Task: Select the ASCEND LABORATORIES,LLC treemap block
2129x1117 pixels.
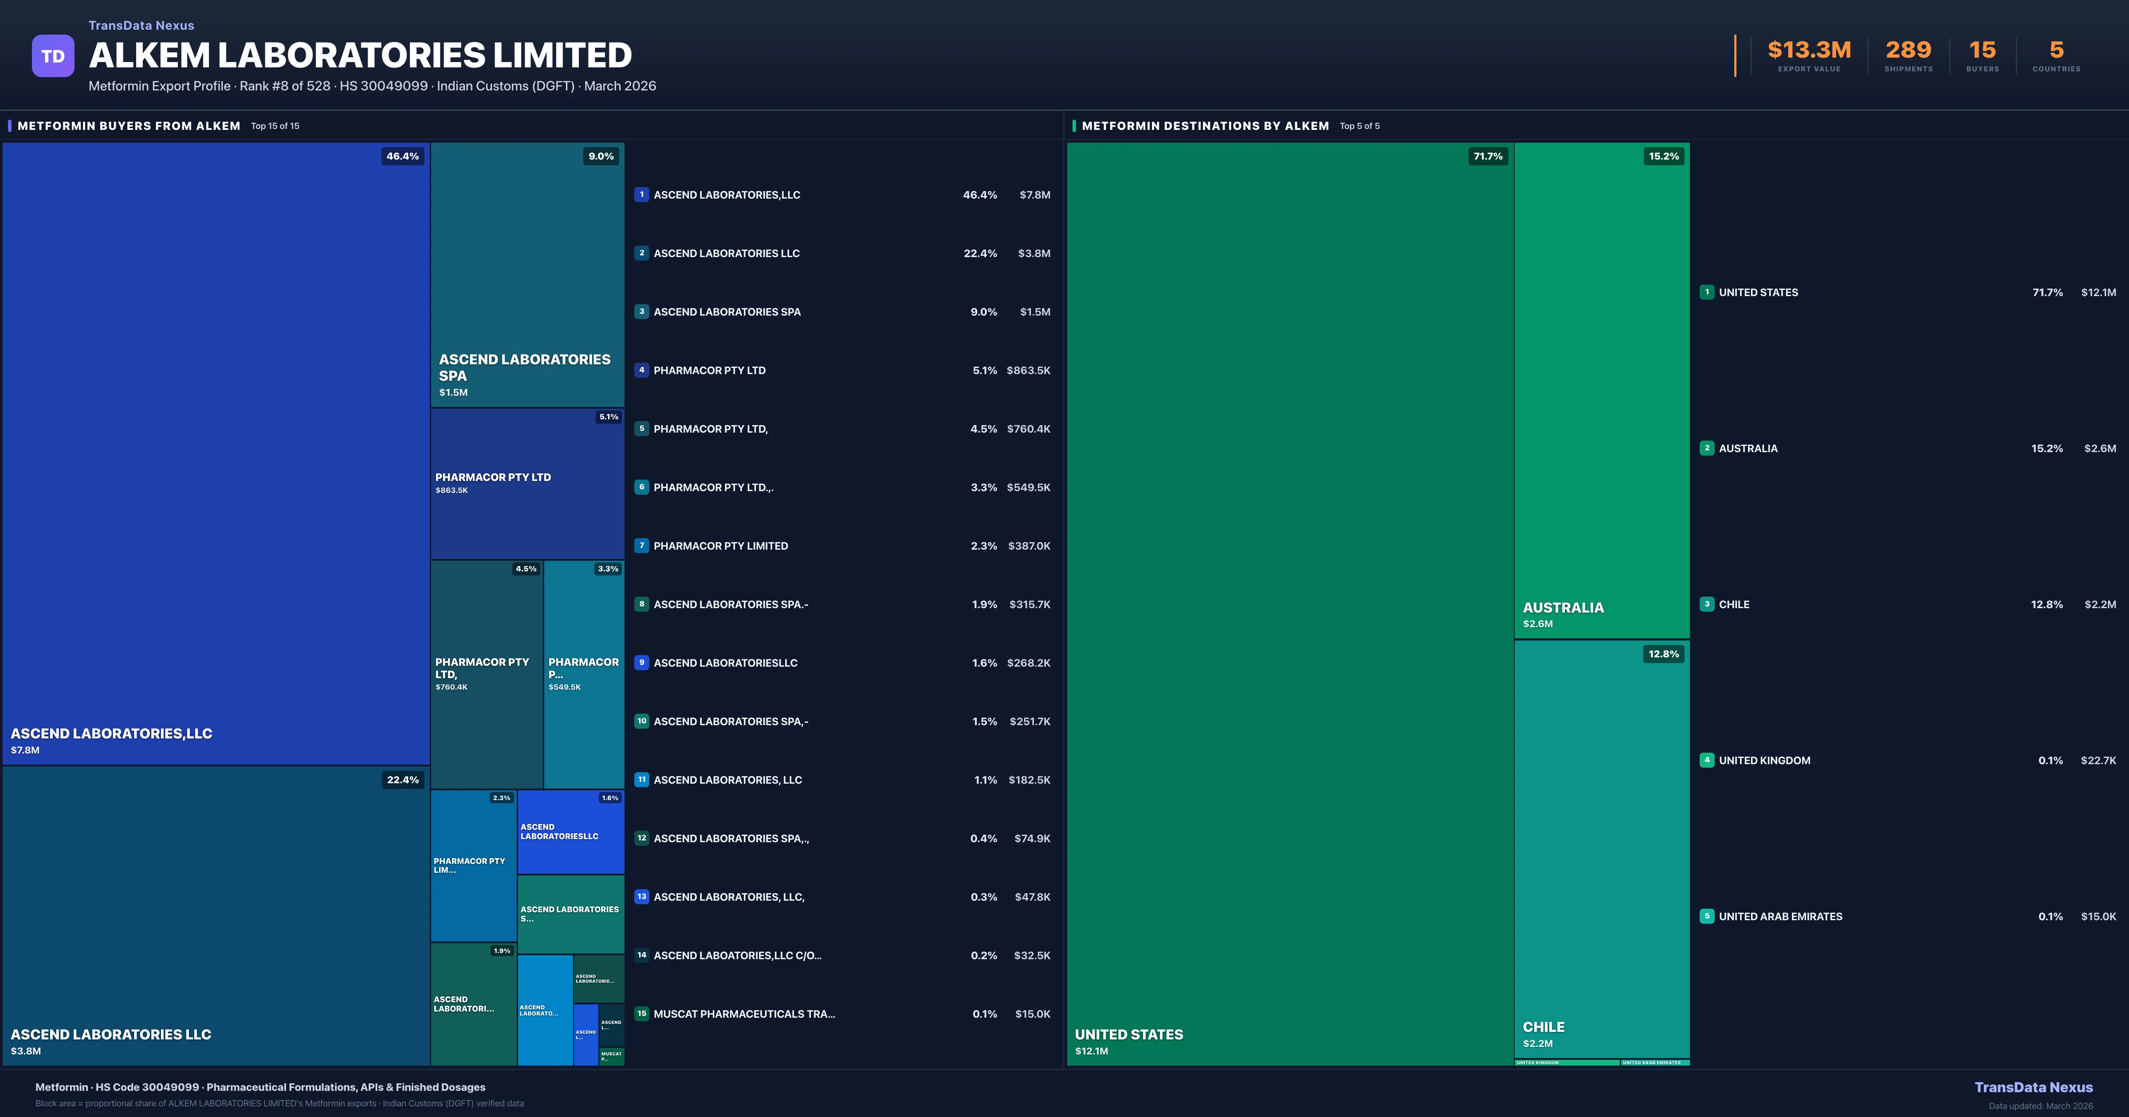Action: (215, 454)
